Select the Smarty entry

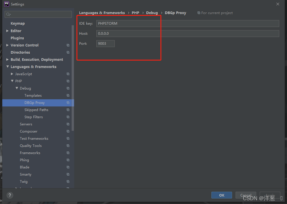pos(25,174)
